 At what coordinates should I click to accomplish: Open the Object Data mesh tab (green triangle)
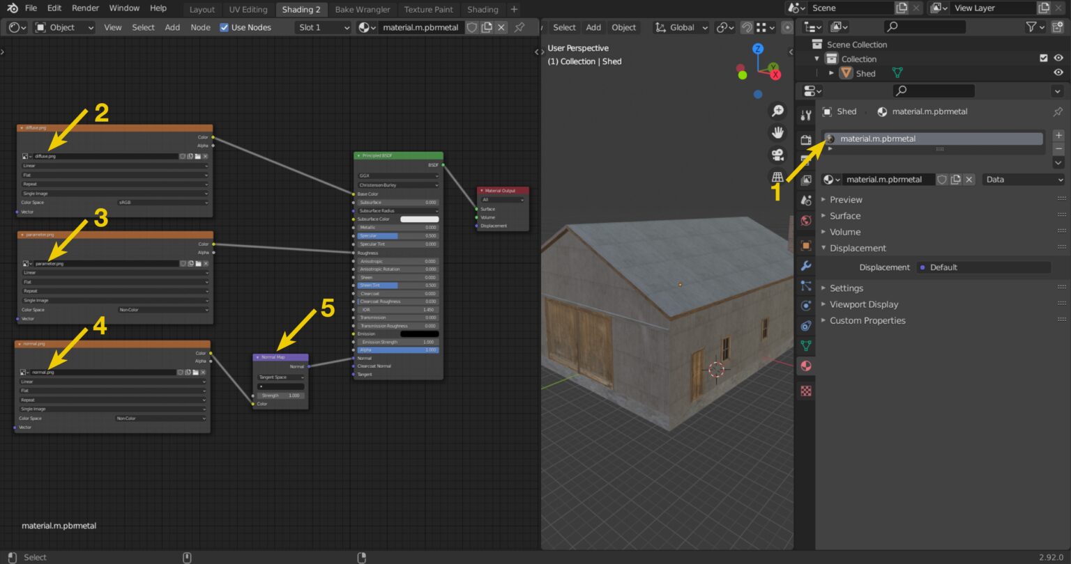point(806,345)
